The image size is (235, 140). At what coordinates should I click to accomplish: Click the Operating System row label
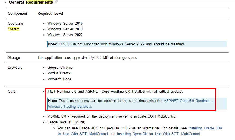(x=15, y=26)
